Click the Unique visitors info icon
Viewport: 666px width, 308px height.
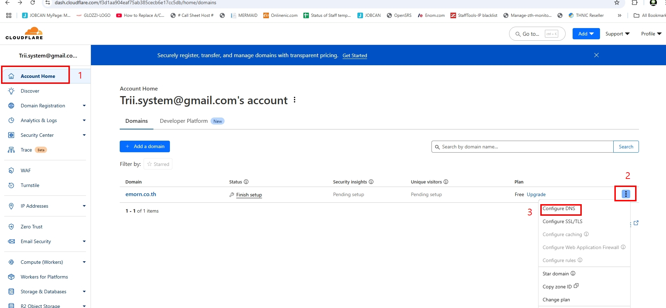click(446, 182)
